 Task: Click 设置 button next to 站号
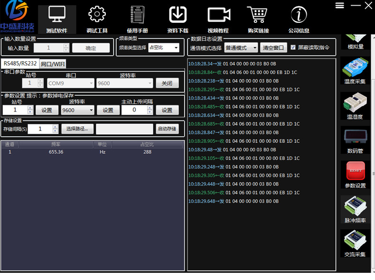pyautogui.click(x=47, y=110)
